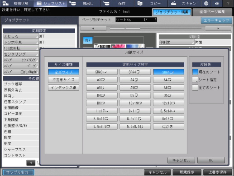Viewport: 234px width, 176px height.
Task: Toggle 現在のシート apply target
Action: coord(195,72)
